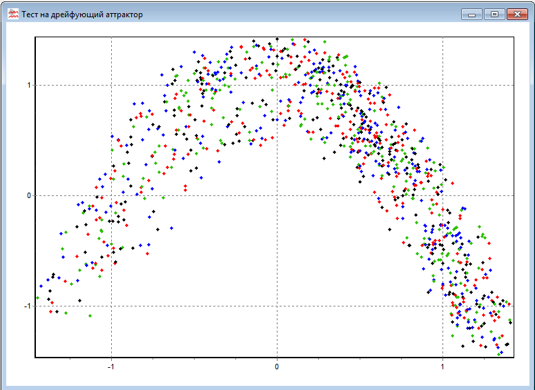Click grid intersection at x=-1, y=-1
The width and height of the screenshot is (535, 390).
[111, 306]
